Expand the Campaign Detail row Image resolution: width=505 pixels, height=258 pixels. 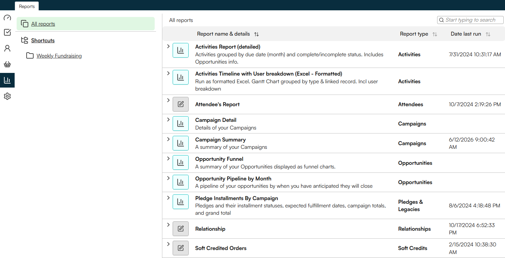coord(168,120)
